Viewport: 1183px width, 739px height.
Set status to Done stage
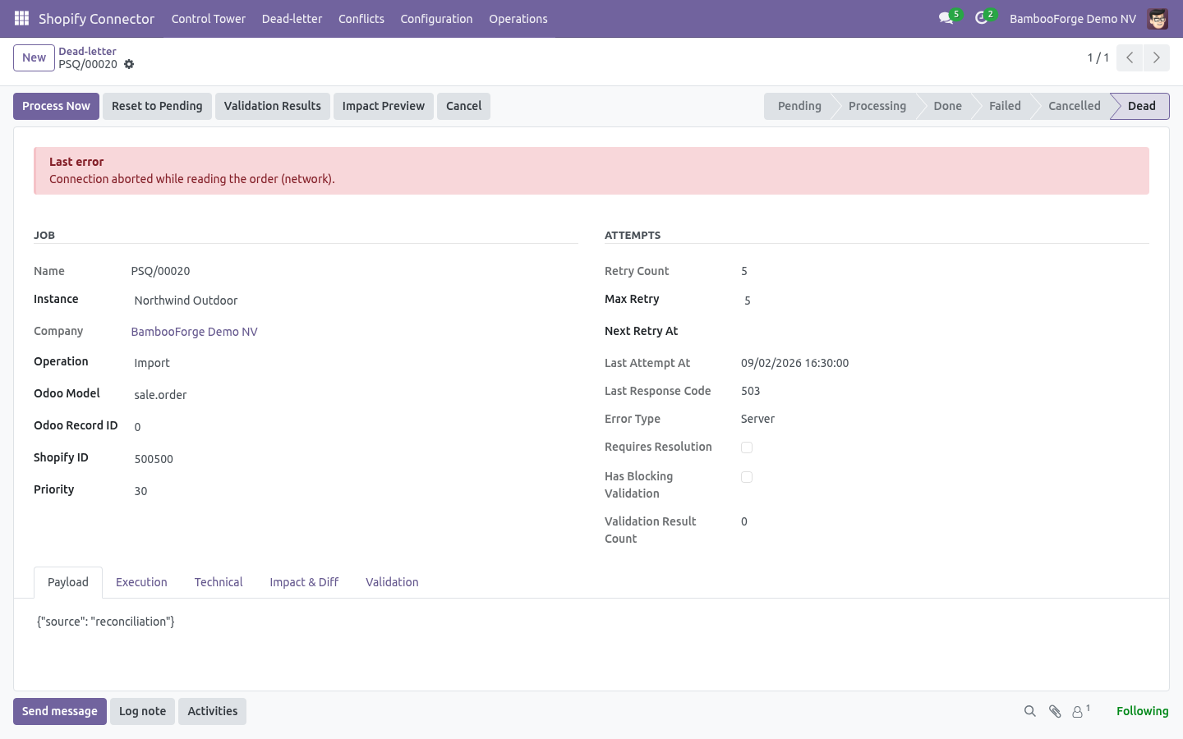click(947, 106)
